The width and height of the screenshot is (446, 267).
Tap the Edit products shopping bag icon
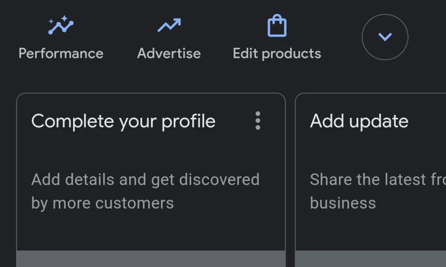277,26
